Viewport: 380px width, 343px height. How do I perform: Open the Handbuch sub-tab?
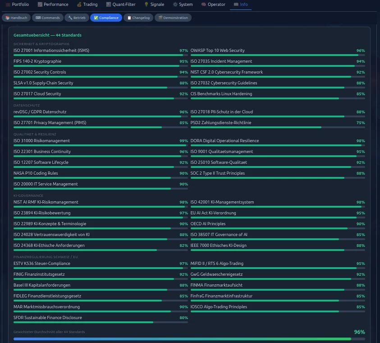(16, 18)
